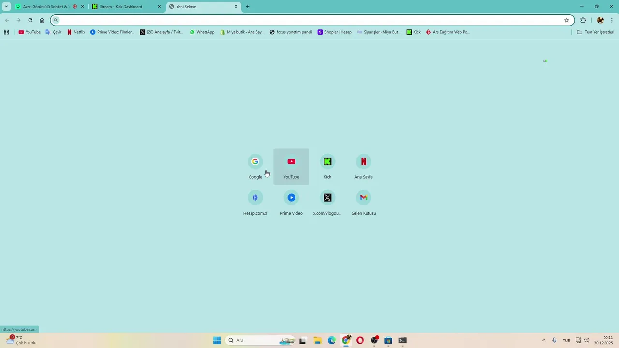This screenshot has height=348, width=619.
Task: Switch the TUR keyboard language indicator
Action: coord(566,340)
